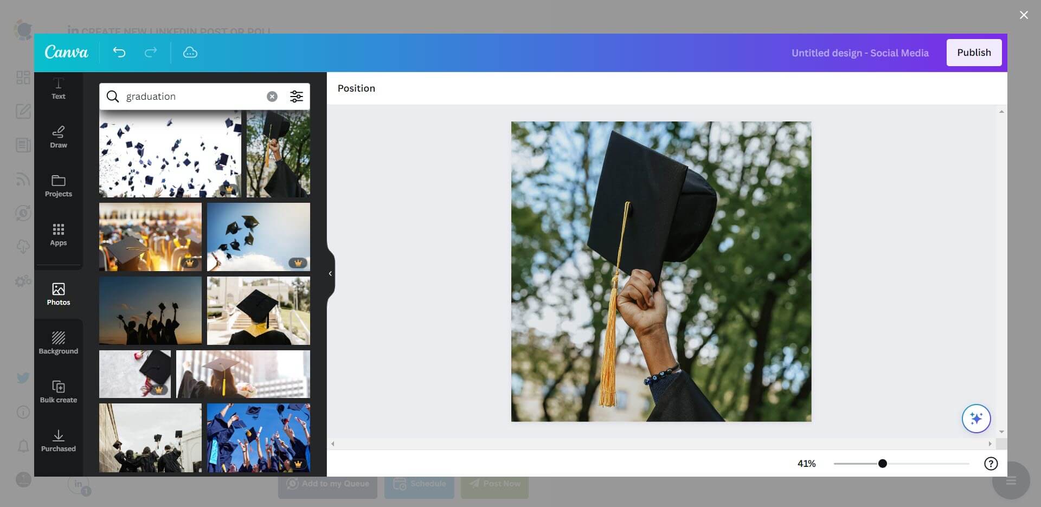Adjust the 41% zoom slider
The image size is (1041, 507).
882,464
